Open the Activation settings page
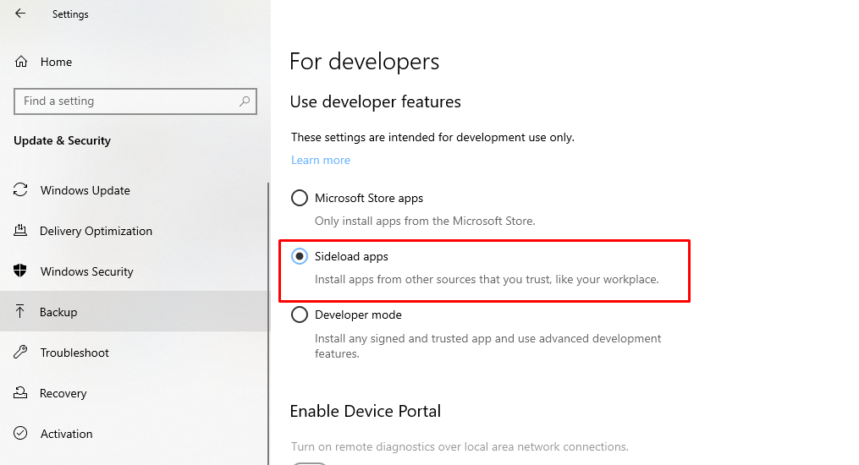The width and height of the screenshot is (859, 465). coord(67,434)
